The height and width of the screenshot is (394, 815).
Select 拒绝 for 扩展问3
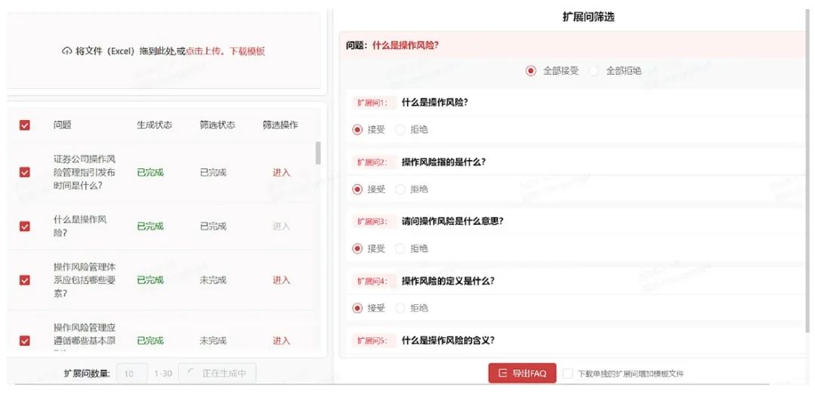point(400,248)
